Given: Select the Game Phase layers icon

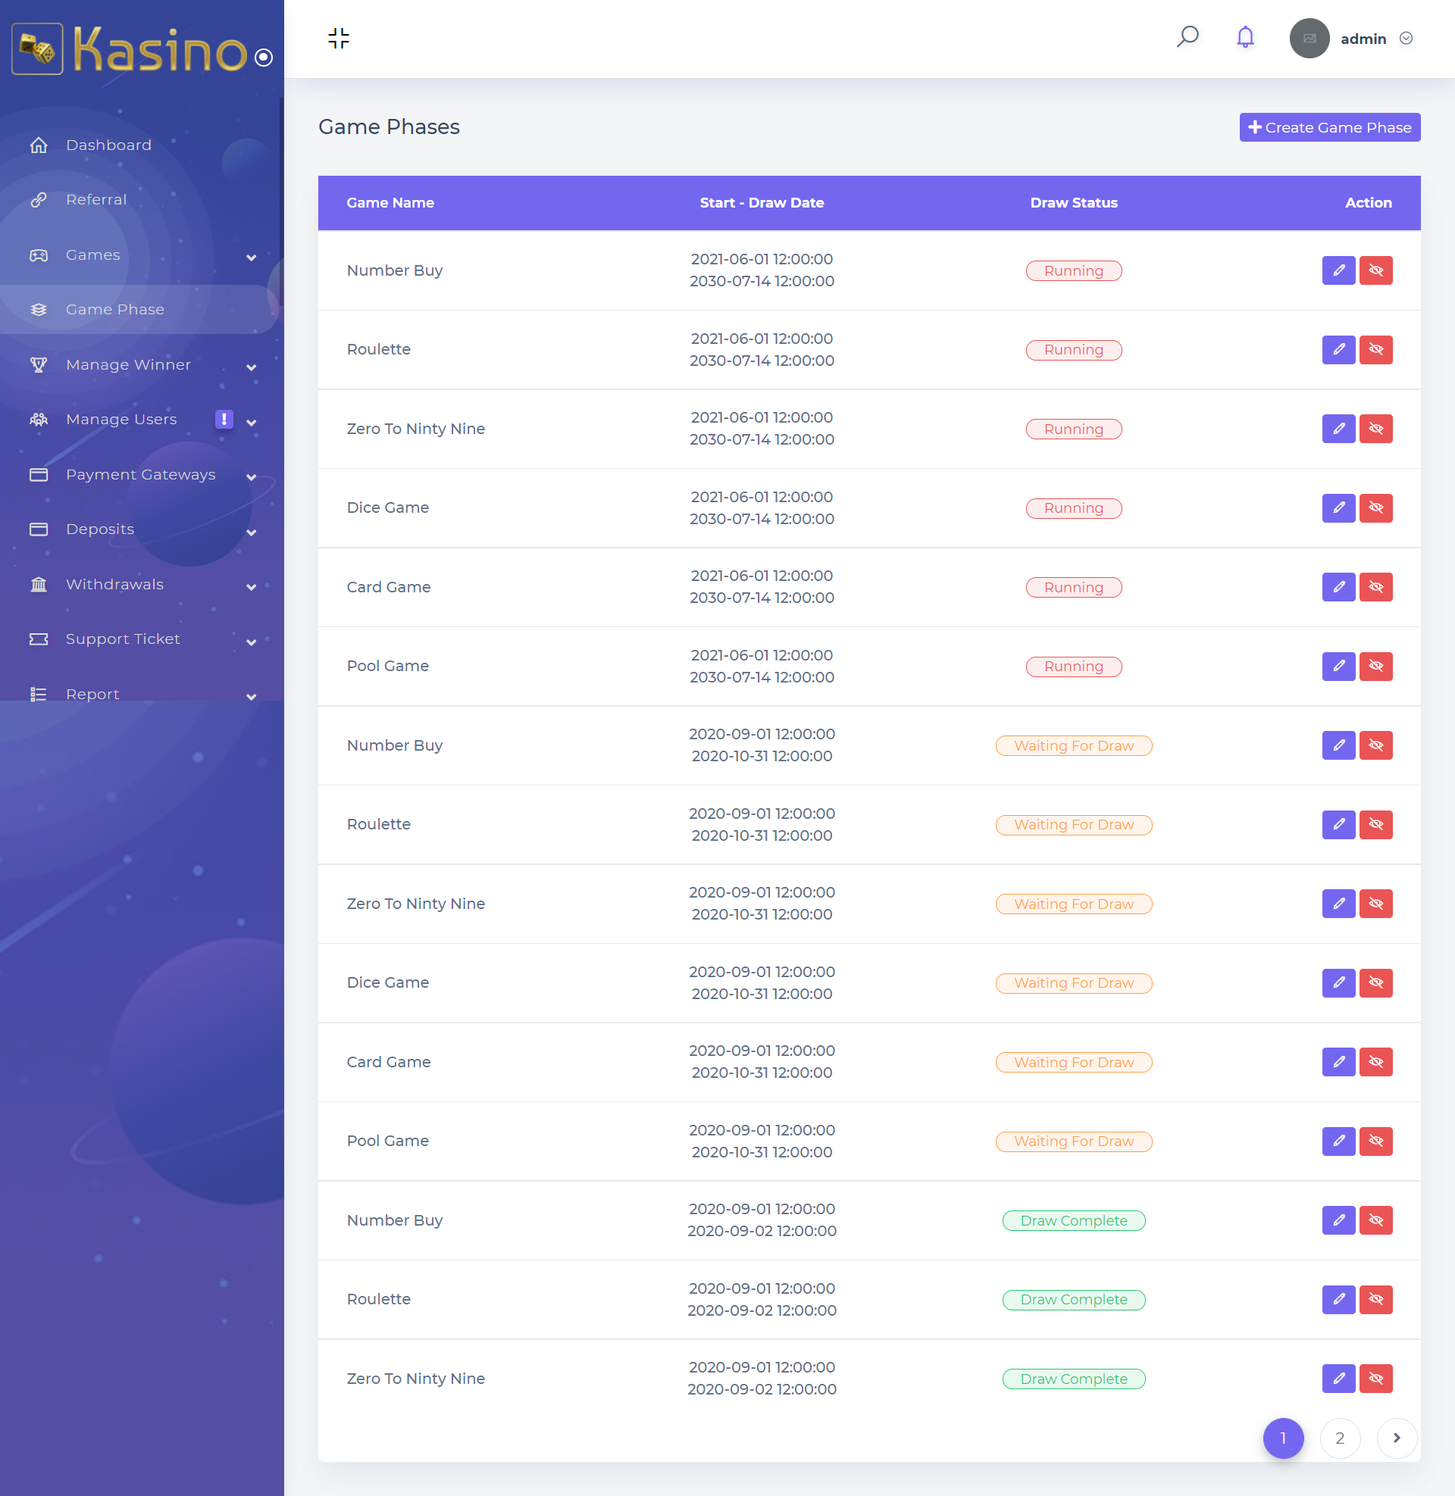Looking at the screenshot, I should pos(39,309).
